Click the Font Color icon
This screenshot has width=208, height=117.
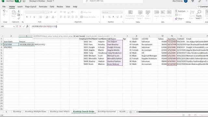53,17
